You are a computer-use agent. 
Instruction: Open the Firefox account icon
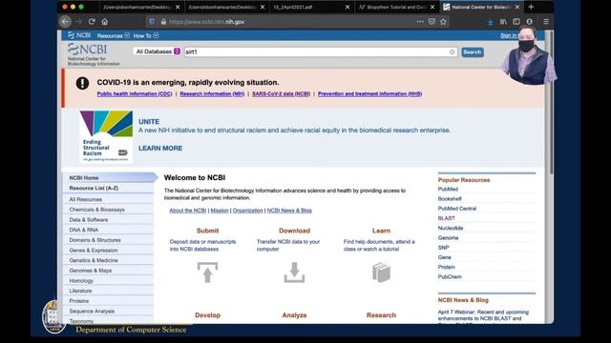point(529,22)
